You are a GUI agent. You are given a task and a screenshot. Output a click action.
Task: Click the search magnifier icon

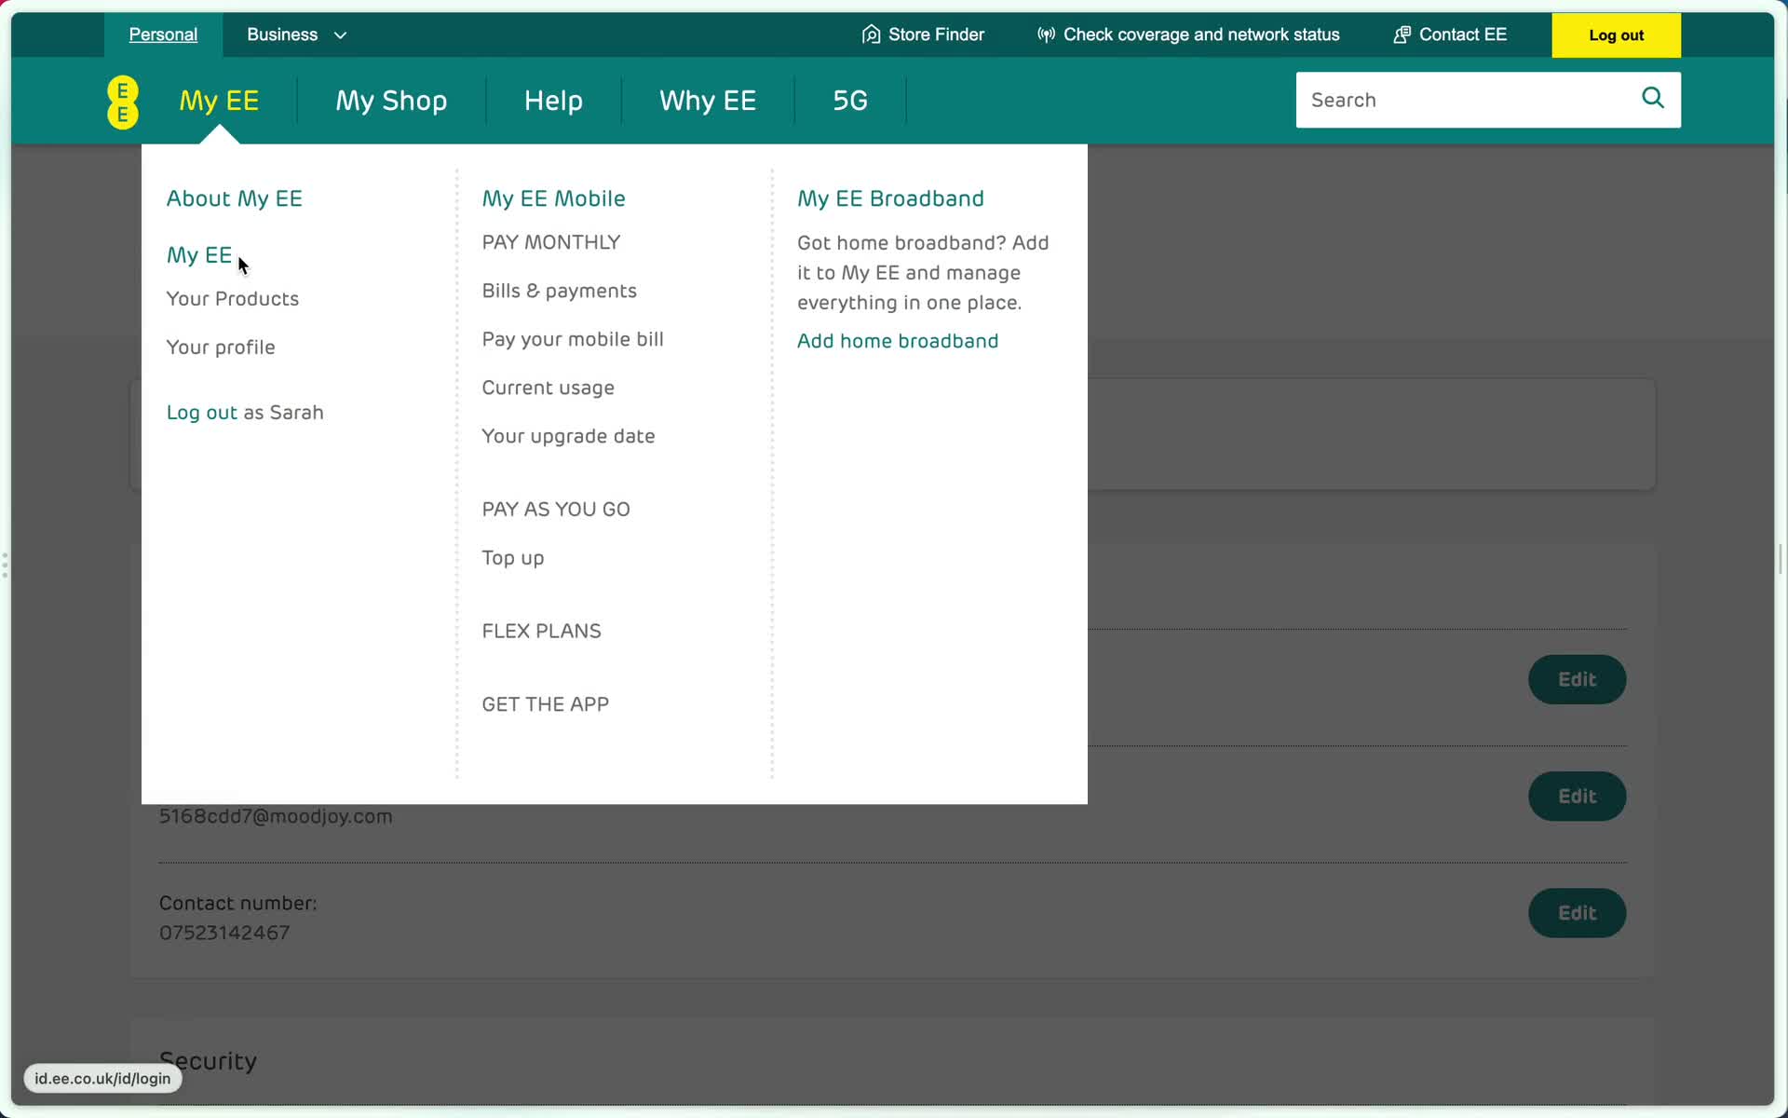1653,98
